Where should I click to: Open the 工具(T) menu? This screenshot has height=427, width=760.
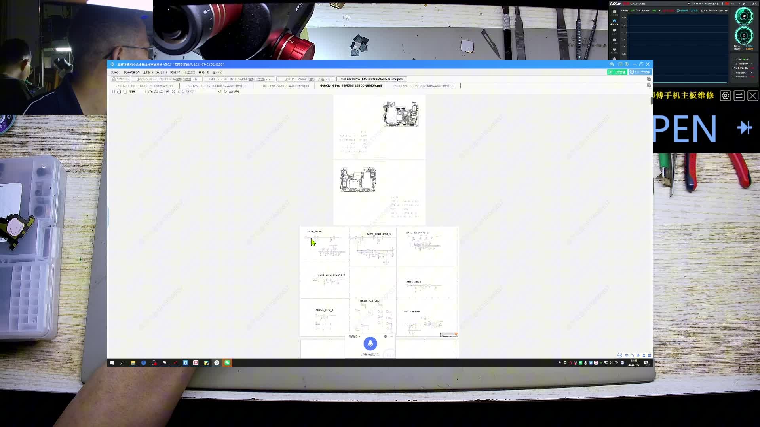pyautogui.click(x=148, y=72)
